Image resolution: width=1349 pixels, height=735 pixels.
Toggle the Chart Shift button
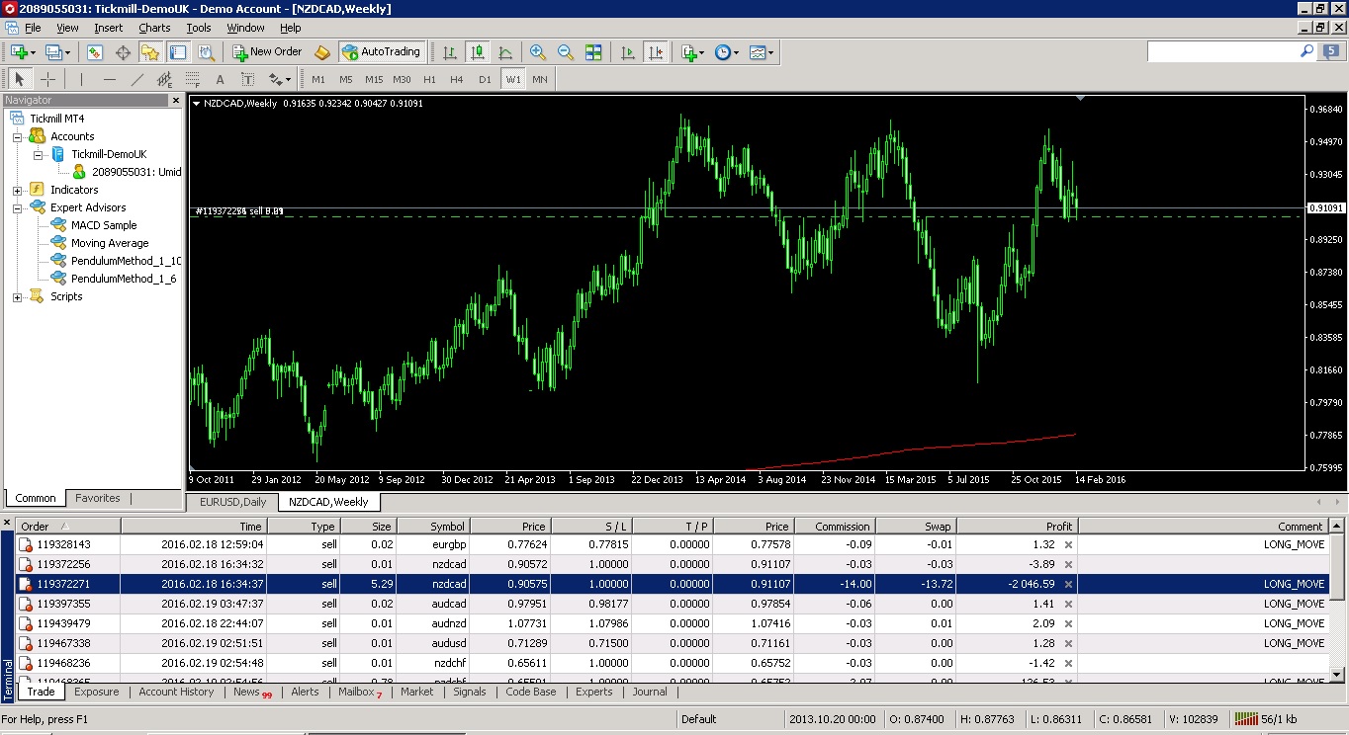click(x=655, y=52)
